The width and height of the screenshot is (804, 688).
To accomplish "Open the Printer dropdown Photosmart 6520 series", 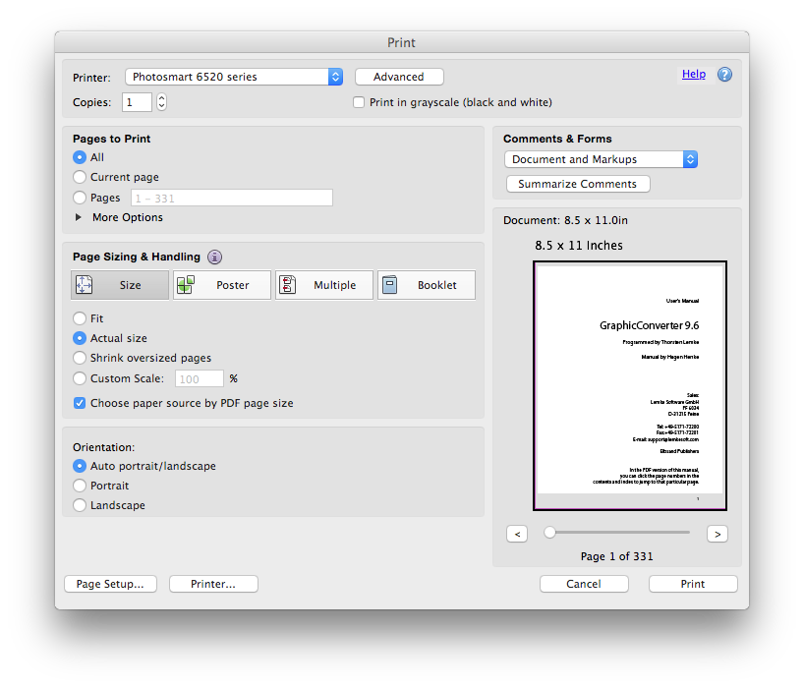I will tap(234, 77).
